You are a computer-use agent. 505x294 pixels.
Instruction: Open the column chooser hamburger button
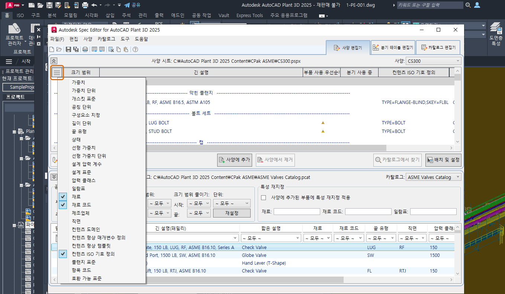(x=57, y=72)
